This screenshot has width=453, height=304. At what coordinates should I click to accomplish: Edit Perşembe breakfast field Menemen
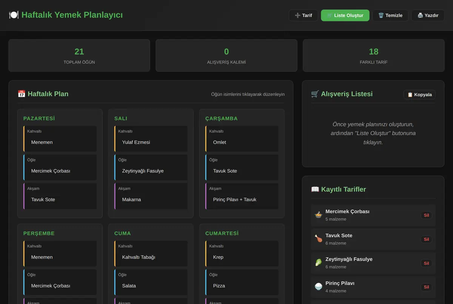tap(60, 257)
